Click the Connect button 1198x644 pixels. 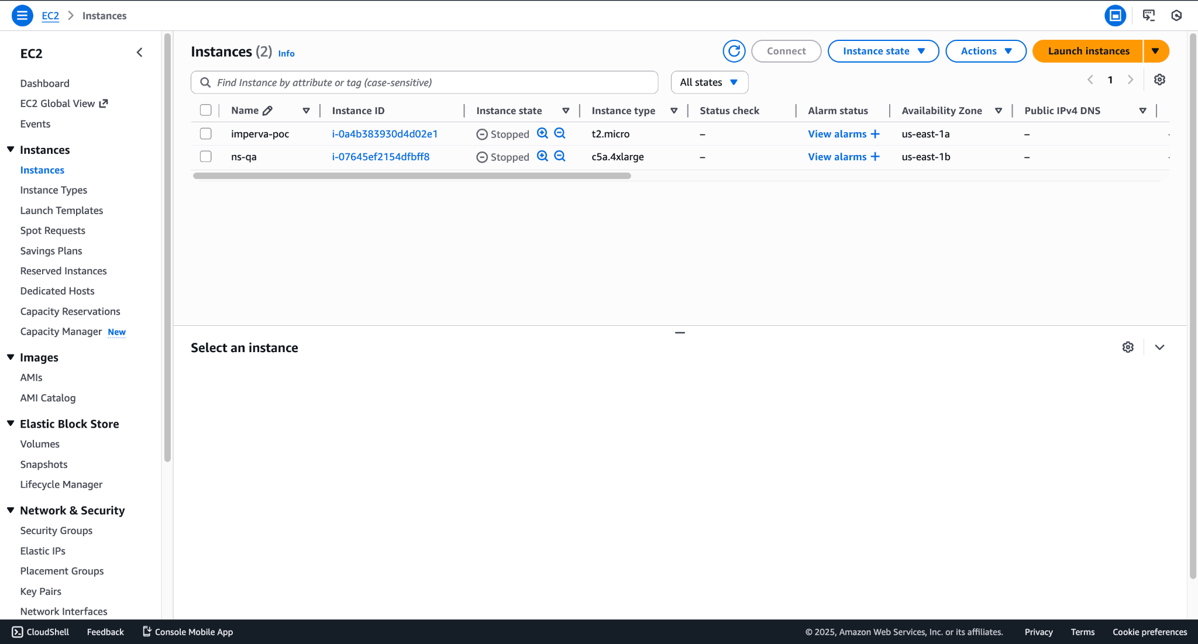[786, 51]
